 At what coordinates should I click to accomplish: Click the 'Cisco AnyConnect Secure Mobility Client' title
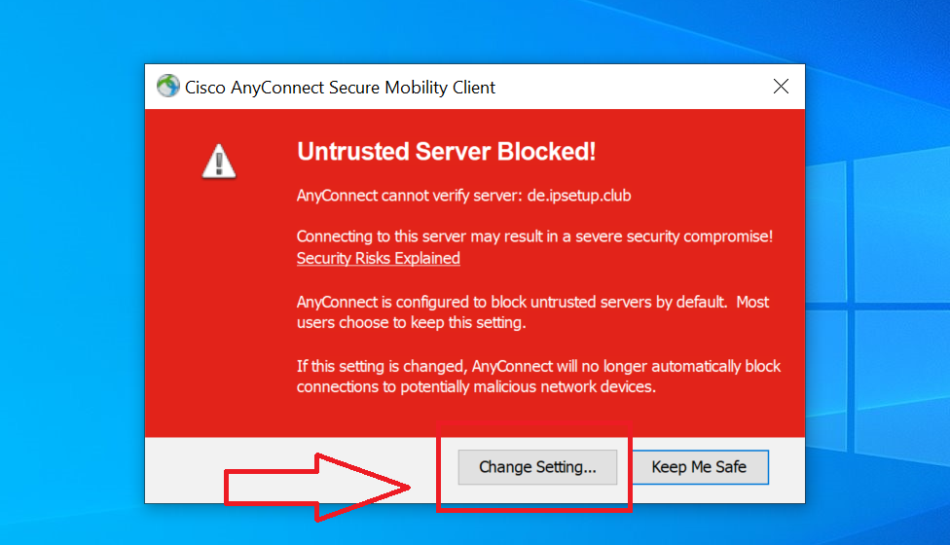(x=340, y=88)
